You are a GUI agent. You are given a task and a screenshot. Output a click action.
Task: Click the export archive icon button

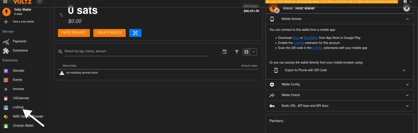coord(247,52)
